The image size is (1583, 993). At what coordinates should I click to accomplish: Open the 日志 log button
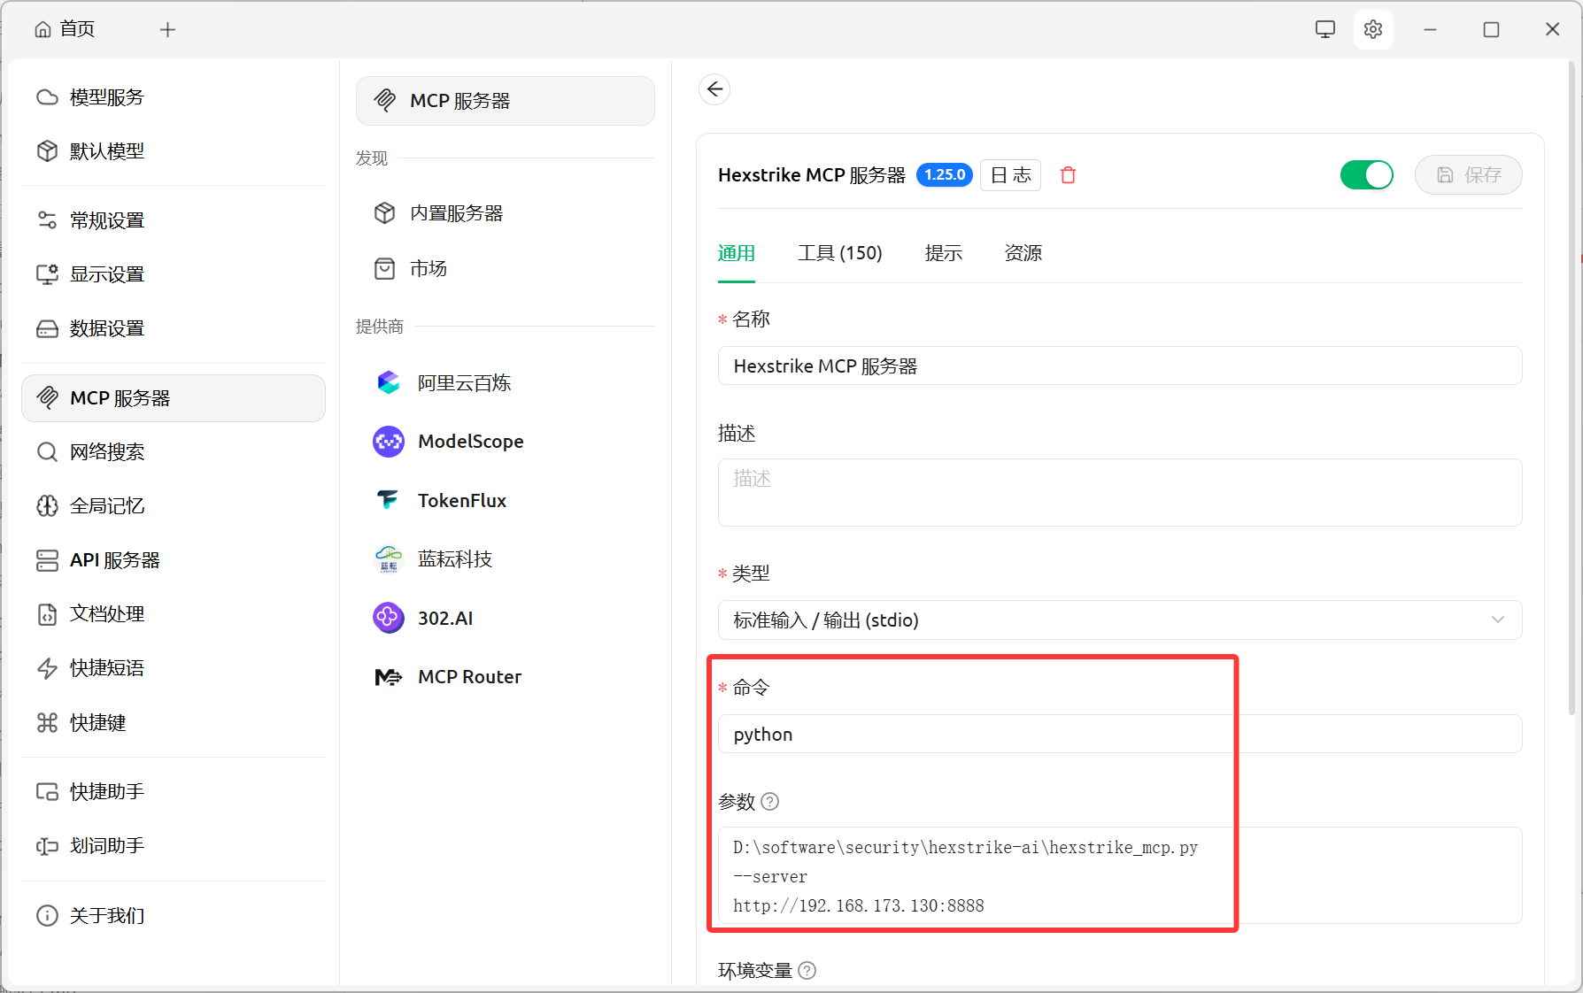point(1010,175)
